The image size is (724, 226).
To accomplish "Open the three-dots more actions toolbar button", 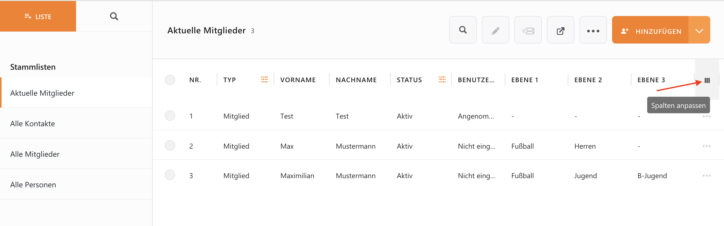I will pyautogui.click(x=593, y=30).
